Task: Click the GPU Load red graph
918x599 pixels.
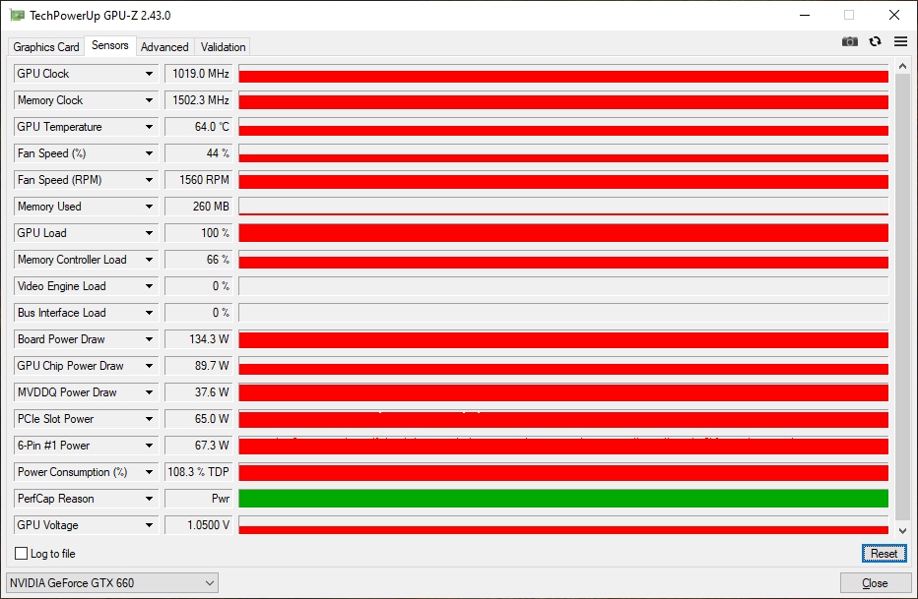Action: [563, 233]
